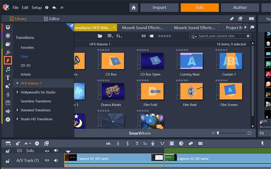Switch to the Editor tab

tap(52, 19)
